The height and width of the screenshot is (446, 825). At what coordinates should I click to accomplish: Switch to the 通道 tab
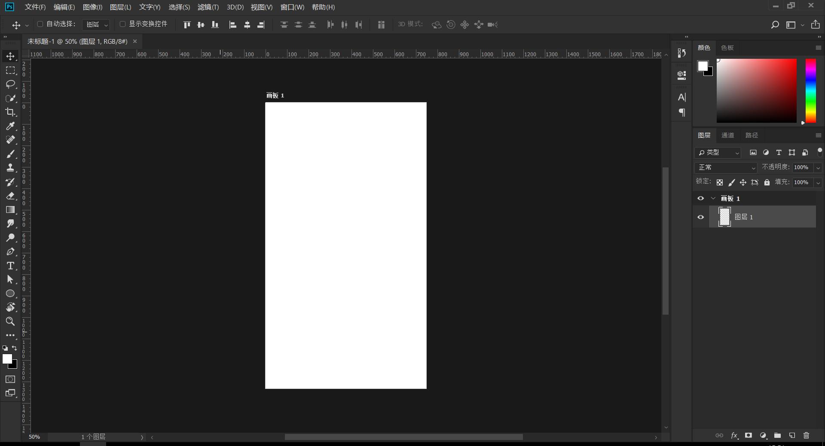(727, 135)
